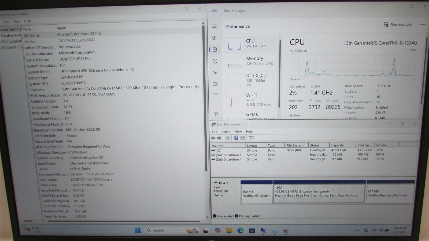Viewport: 429px width, 241px height.
Task: Open Task Manager hamburger navigation menu
Action: pyautogui.click(x=214, y=26)
